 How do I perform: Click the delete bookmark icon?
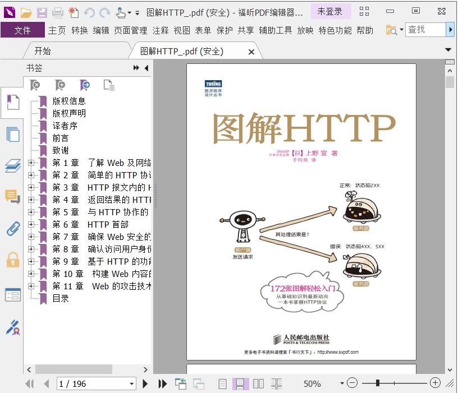(35, 85)
